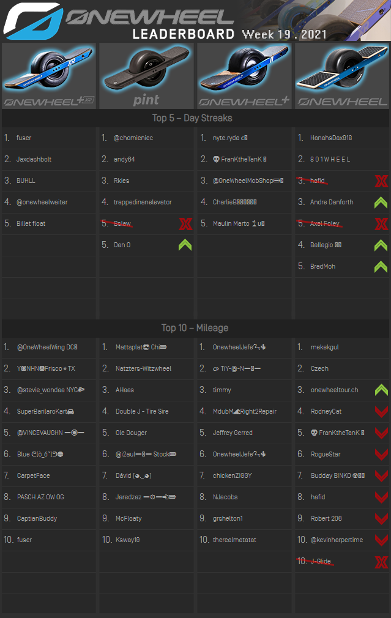Click the green up arrow beside BradMoh
This screenshot has width=391, height=618.
coord(381,266)
